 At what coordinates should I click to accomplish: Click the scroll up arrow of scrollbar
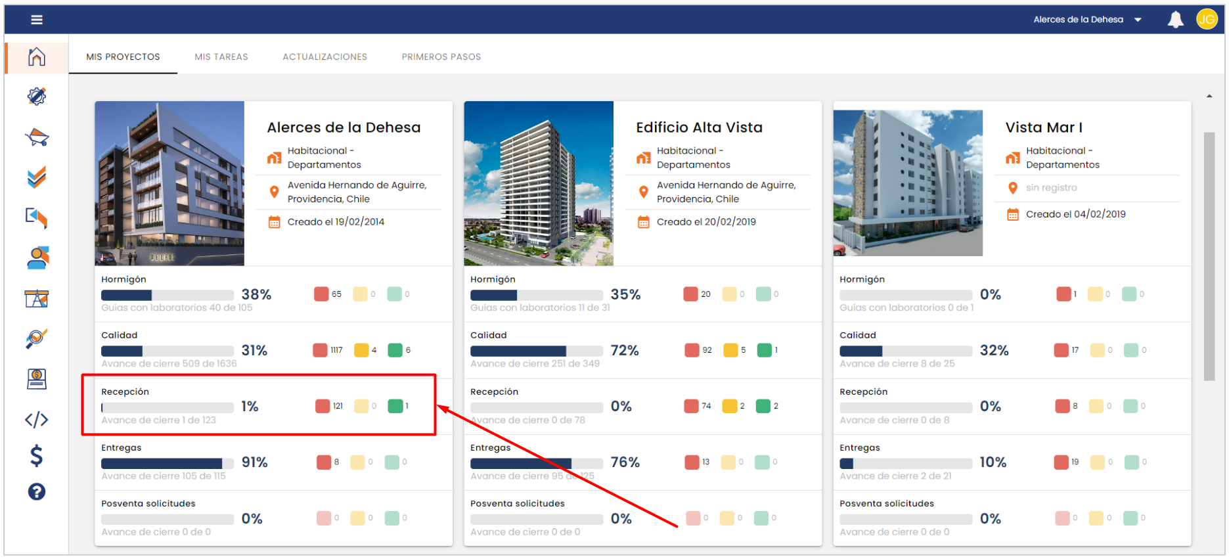click(x=1209, y=97)
